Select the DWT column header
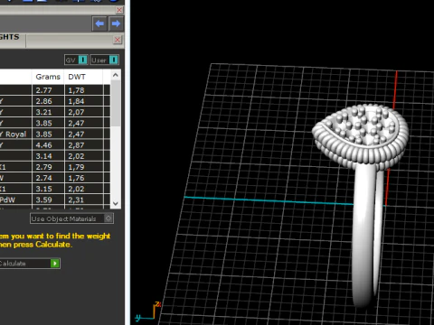Viewport: 434px width, 325px height. (83, 77)
